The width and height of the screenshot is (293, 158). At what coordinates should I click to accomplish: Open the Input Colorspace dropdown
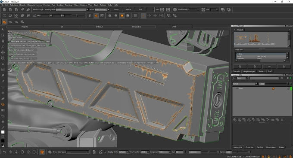tap(78, 152)
